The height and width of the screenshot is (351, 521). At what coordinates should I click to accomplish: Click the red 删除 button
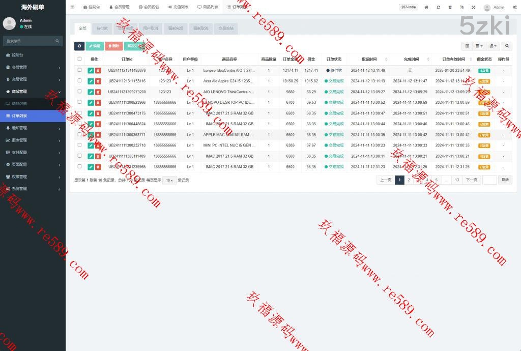(x=114, y=46)
